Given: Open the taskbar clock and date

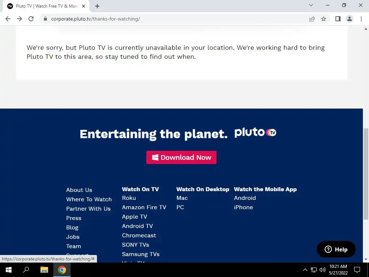Looking at the screenshot, I should [x=338, y=270].
